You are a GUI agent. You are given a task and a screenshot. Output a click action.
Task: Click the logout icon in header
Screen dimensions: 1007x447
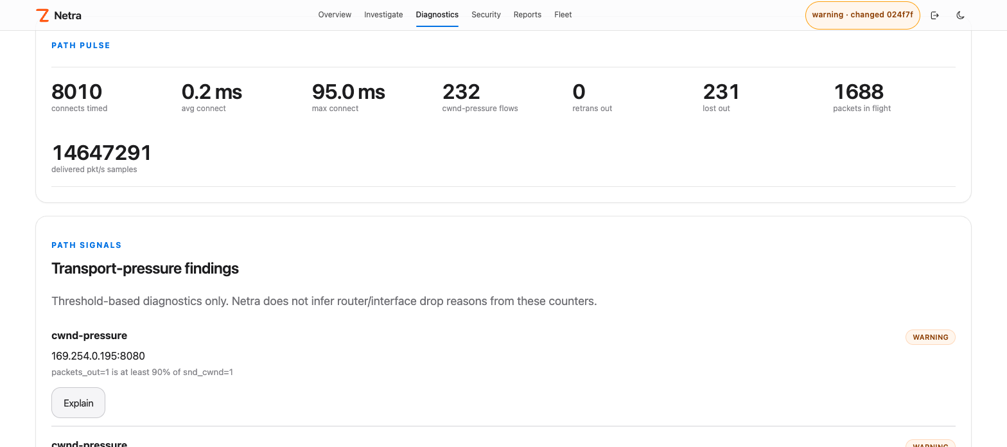pyautogui.click(x=935, y=15)
